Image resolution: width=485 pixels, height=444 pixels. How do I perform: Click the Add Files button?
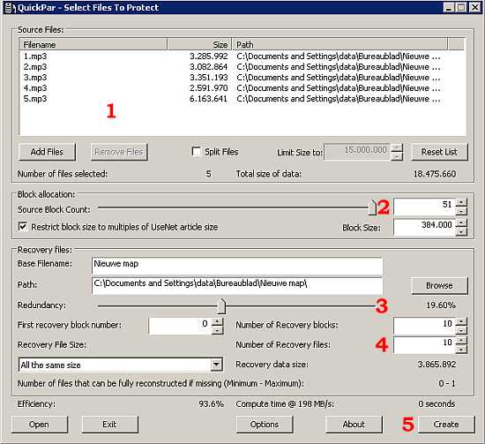[47, 152]
